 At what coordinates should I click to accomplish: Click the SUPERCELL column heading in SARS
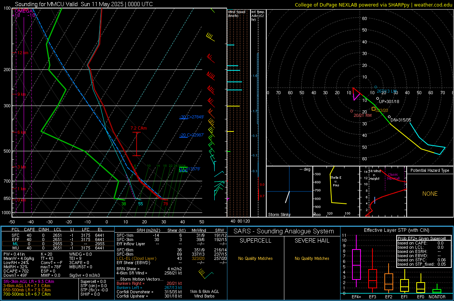point(255,241)
